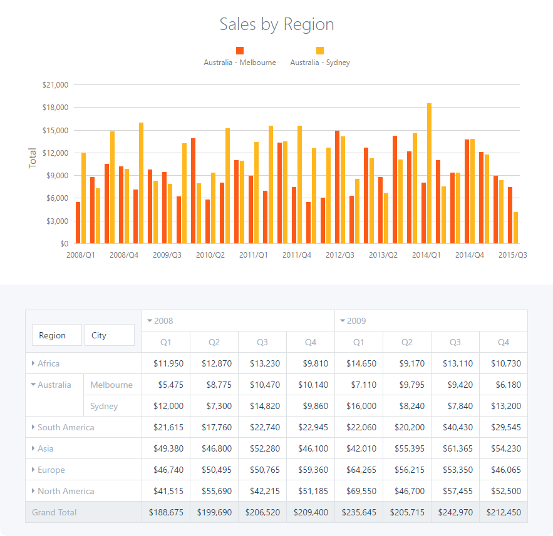Click the Total y-axis title
Viewport: 553px width, 536px height.
(32, 158)
